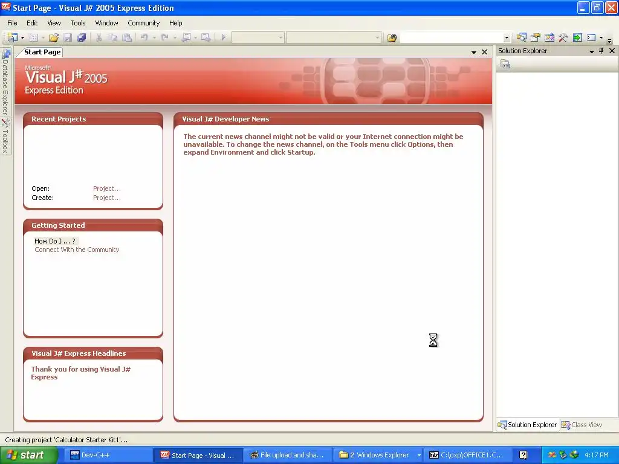Open the Other Windows dropdown arrow
The width and height of the screenshot is (619, 464).
pos(601,38)
